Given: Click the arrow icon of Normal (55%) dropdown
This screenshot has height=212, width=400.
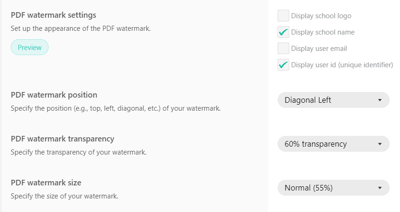Looking at the screenshot, I should [380, 188].
